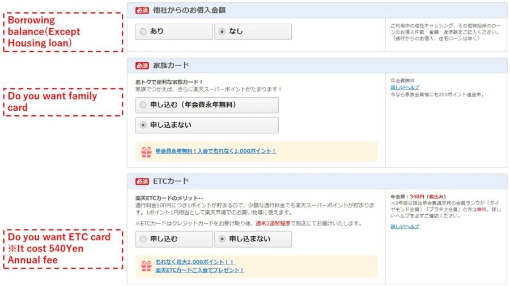This screenshot has height=286, width=510.
Task: Select 申し込む under ETCカード
Action: [143, 239]
